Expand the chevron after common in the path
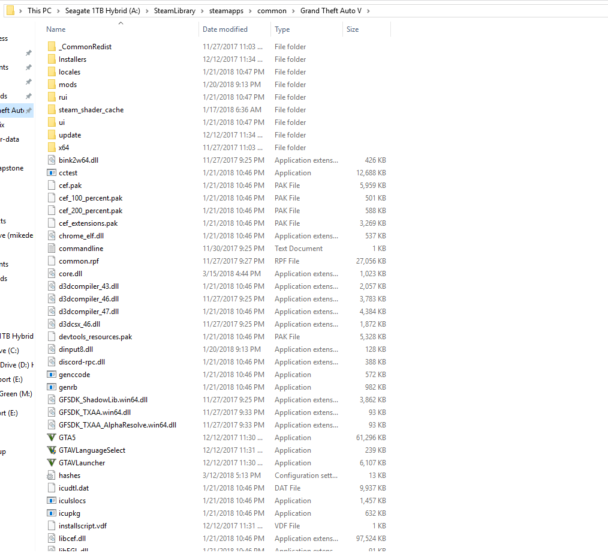This screenshot has width=608, height=553. coord(293,11)
